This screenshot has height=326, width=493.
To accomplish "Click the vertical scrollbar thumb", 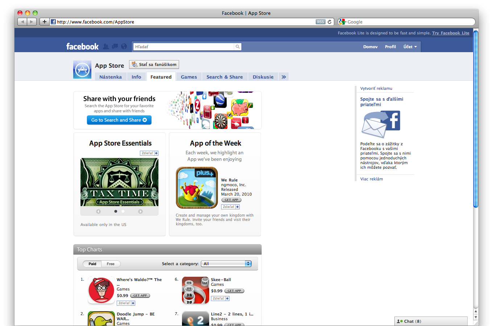I will 476,119.
